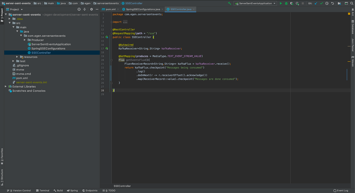Fold getEventsFlux method at line 20
Image resolution: width=355 pixels, height=193 pixels.
click(111, 60)
